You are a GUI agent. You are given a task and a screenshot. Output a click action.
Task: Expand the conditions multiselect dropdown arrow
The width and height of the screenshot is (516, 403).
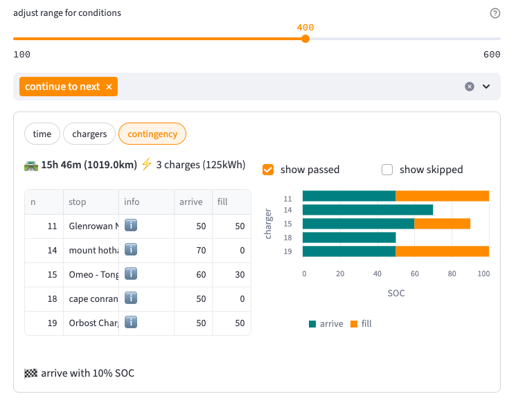486,87
